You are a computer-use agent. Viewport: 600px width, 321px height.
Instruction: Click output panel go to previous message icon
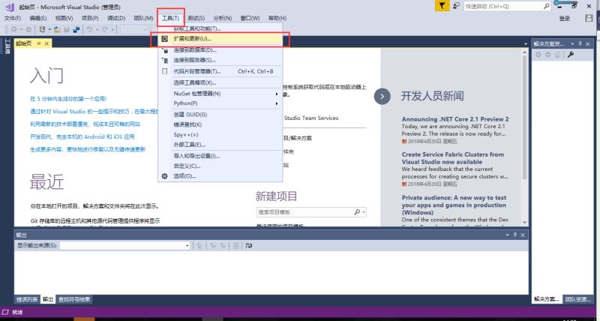(213, 246)
